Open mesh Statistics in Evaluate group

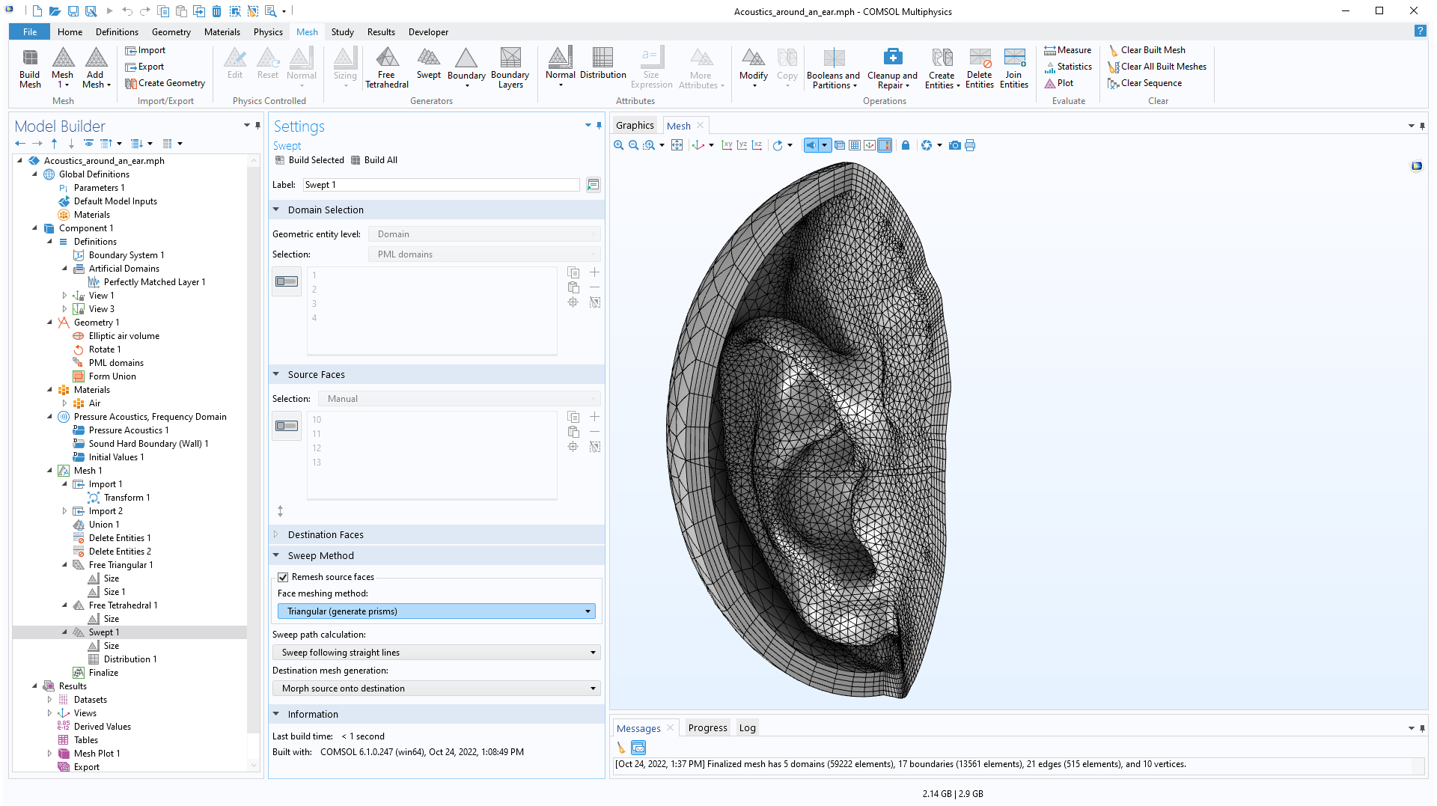click(1068, 67)
